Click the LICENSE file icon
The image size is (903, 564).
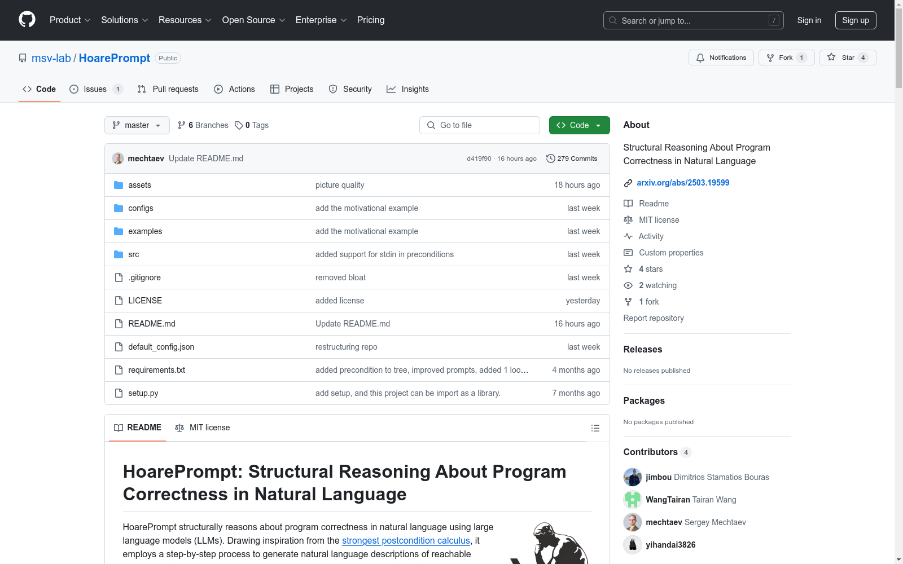119,301
